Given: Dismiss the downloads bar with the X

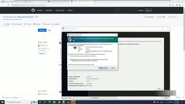Looking at the screenshot, I should 183,97.
